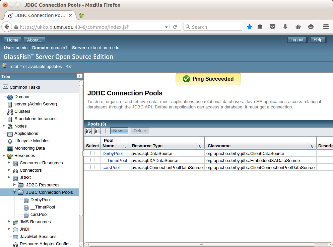The width and height of the screenshot is (333, 247).
Task: Open Firefox's bookmarks star icon
Action: pos(249,27)
